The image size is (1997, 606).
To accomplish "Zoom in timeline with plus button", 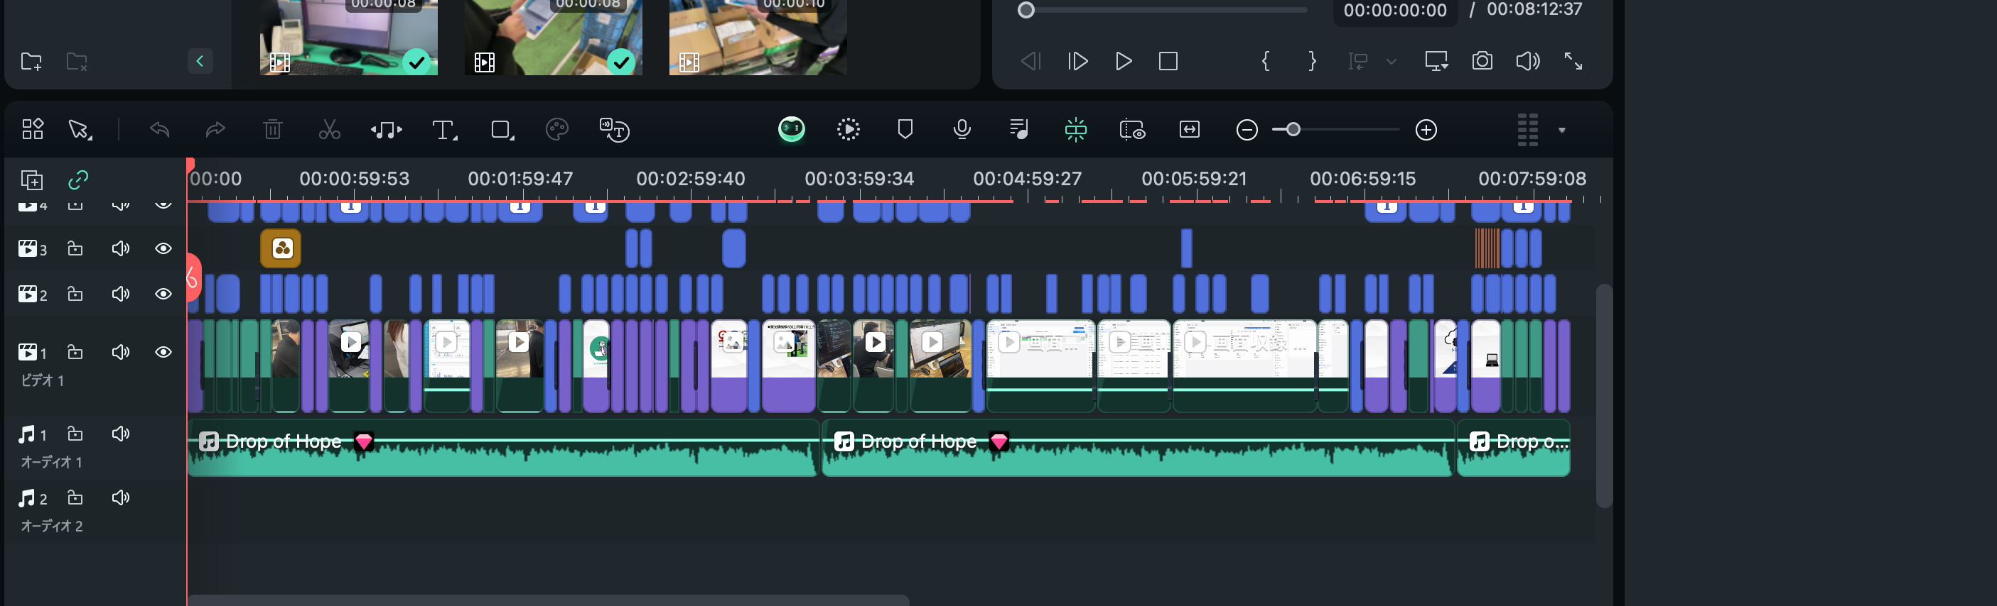I will coord(1426,130).
